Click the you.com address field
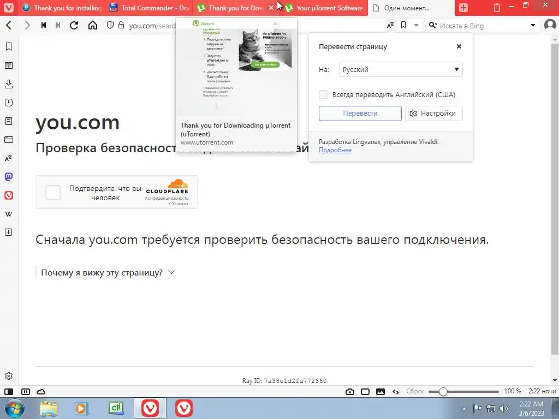 click(x=152, y=26)
